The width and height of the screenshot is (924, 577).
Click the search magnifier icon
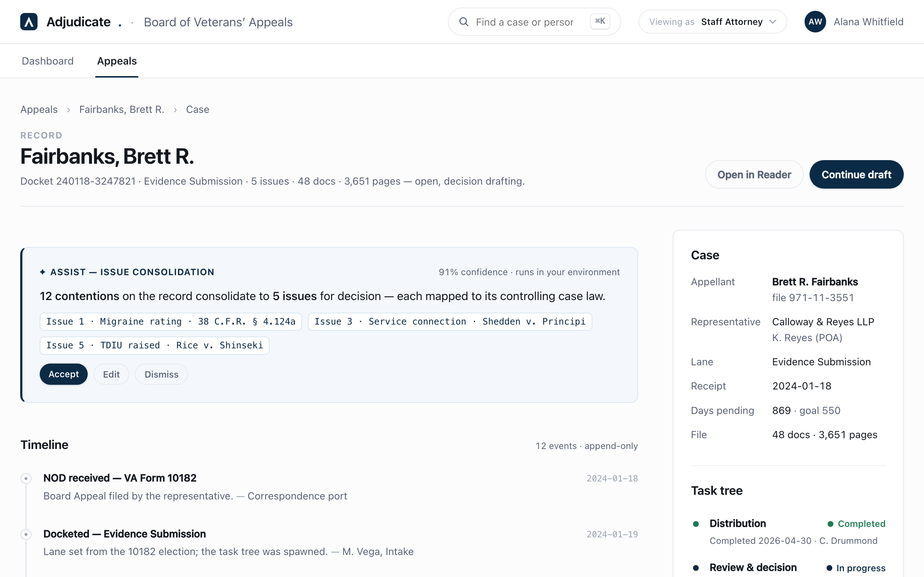pos(463,22)
